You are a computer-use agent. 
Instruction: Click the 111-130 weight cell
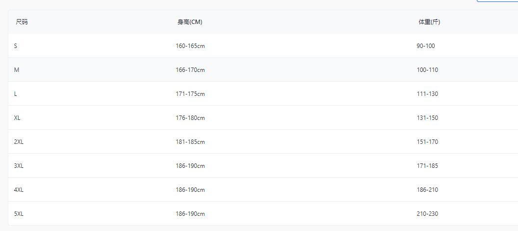coord(427,94)
